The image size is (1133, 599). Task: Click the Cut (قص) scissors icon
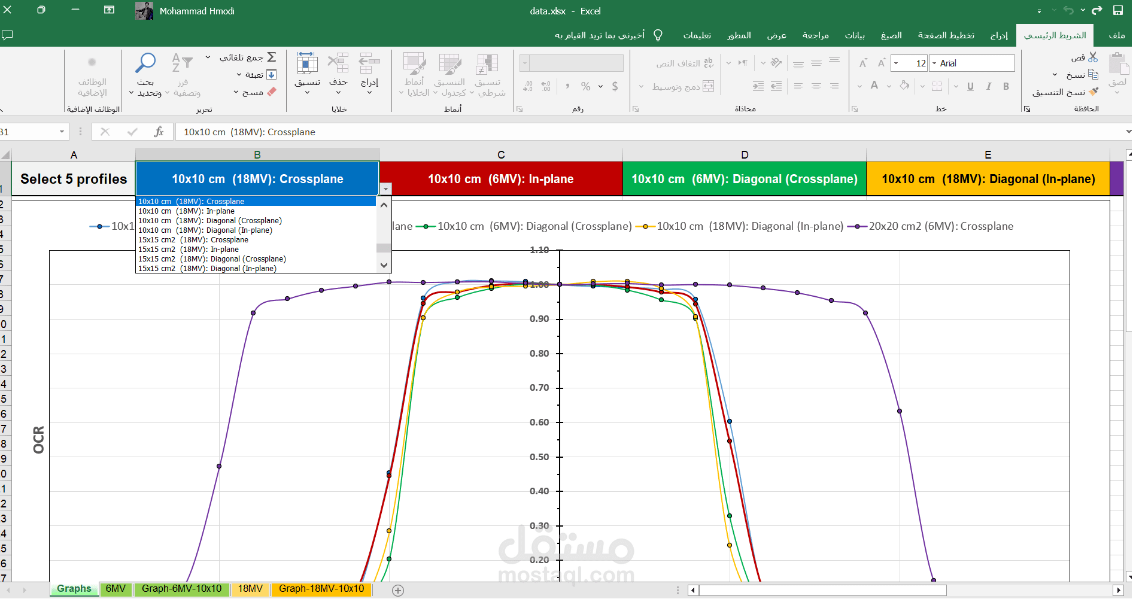click(x=1093, y=57)
